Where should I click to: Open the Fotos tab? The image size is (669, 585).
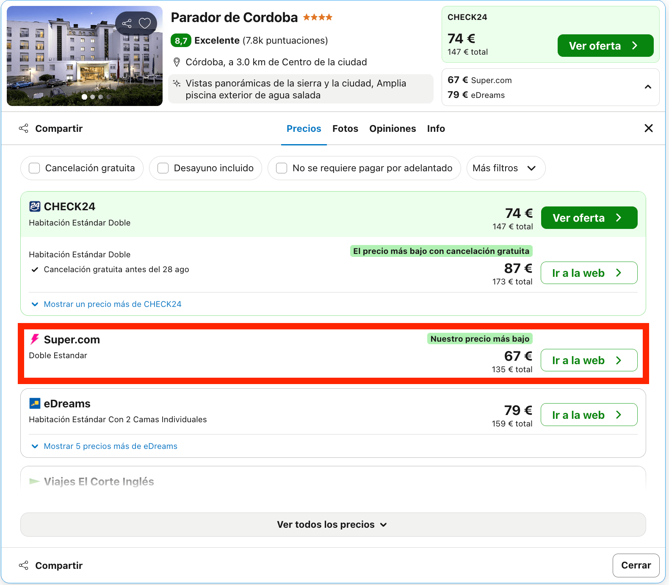(345, 128)
